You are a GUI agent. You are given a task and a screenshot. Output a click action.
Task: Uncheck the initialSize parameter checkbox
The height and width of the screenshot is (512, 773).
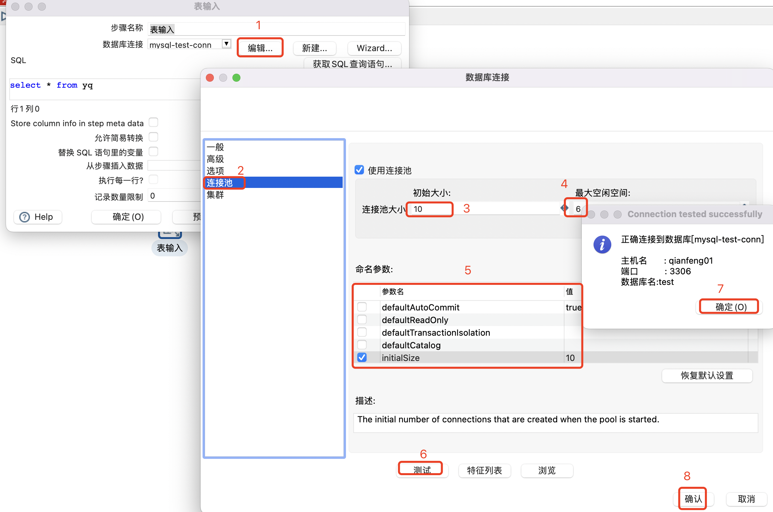click(x=362, y=358)
